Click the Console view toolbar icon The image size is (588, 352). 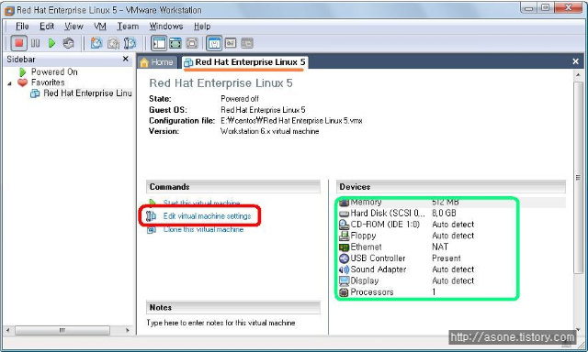pyautogui.click(x=231, y=43)
